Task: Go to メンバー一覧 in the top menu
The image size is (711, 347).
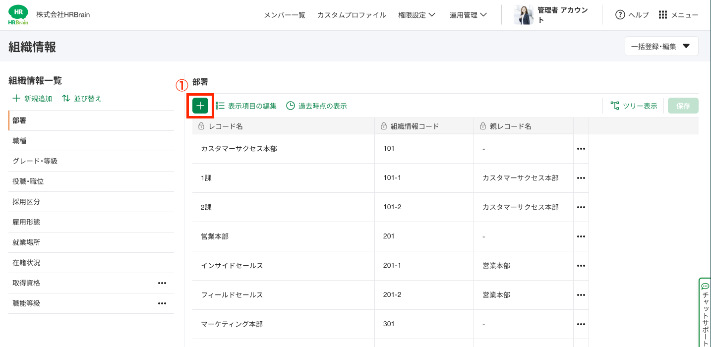Action: (x=285, y=15)
